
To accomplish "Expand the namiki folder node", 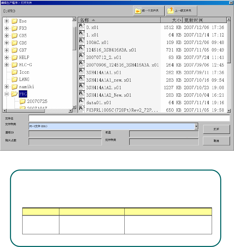I will tap(7, 87).
